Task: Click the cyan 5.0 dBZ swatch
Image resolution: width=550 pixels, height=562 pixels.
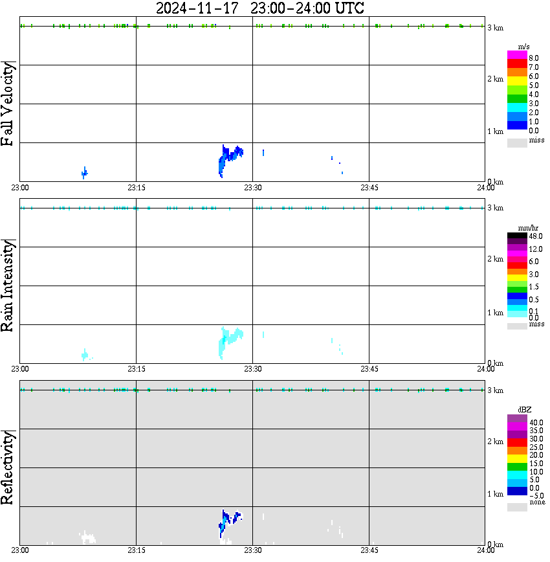Action: (517, 475)
